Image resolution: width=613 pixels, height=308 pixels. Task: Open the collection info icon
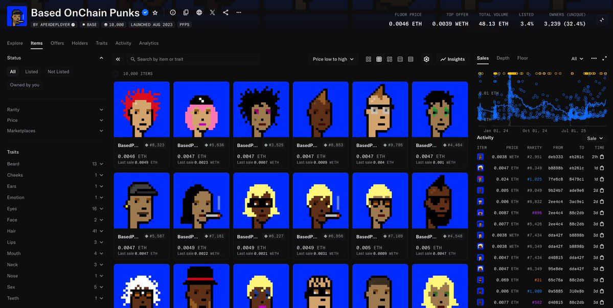[173, 12]
